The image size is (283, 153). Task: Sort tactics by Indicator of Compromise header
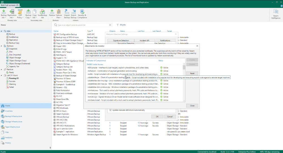(96, 61)
